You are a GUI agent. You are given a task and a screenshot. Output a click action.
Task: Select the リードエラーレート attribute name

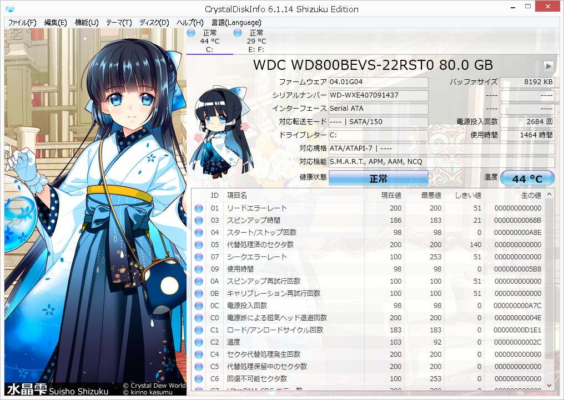[257, 208]
